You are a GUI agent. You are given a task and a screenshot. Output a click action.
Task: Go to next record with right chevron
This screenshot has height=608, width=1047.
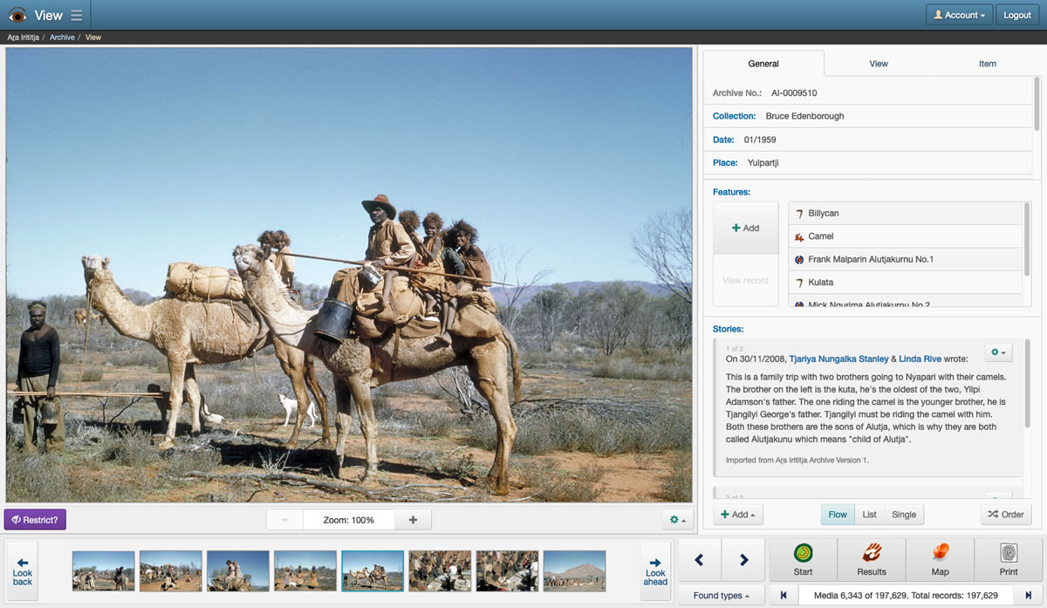pyautogui.click(x=743, y=560)
